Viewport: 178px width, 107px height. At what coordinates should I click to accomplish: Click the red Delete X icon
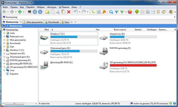pos(69,12)
